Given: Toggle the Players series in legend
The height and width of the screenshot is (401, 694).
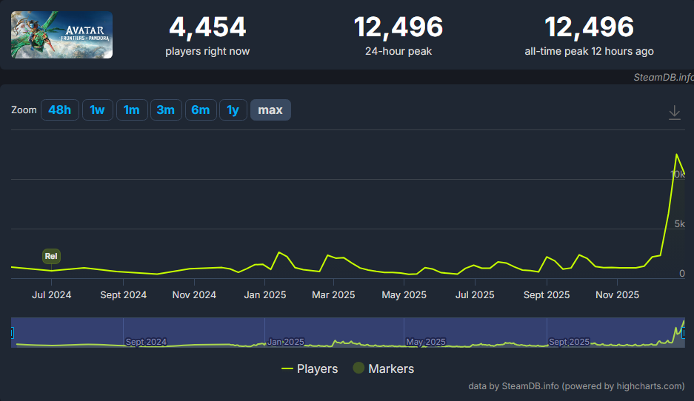Looking at the screenshot, I should coord(310,368).
